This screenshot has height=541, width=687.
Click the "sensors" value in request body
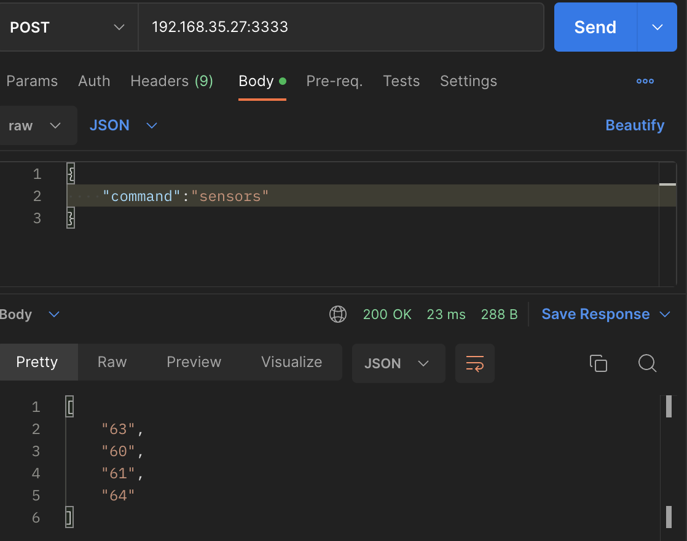[230, 196]
